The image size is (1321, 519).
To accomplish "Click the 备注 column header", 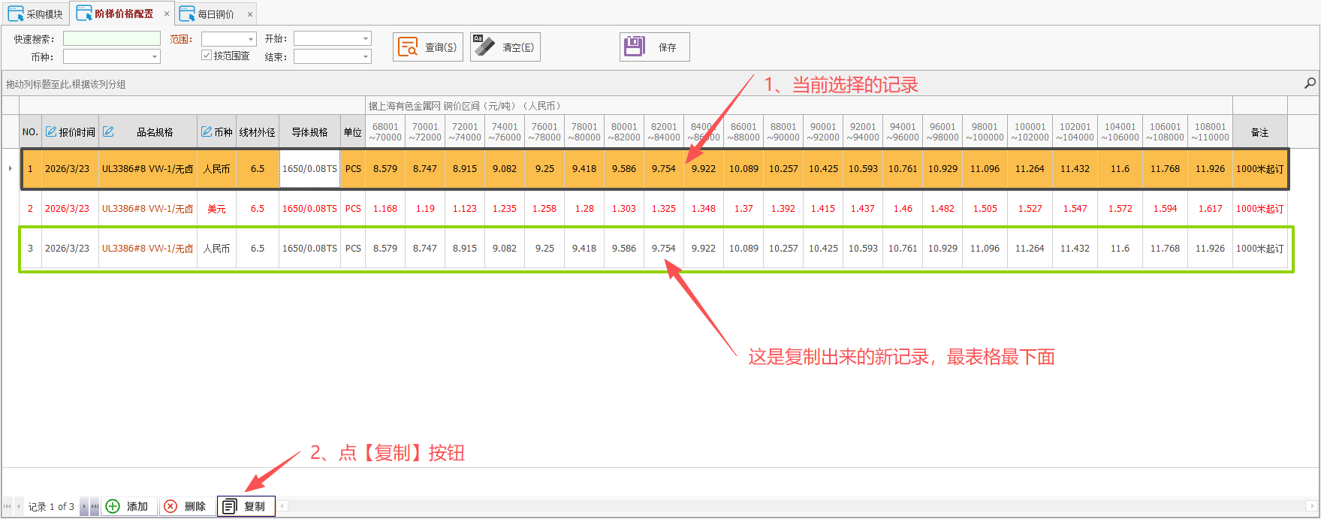I will [1259, 131].
